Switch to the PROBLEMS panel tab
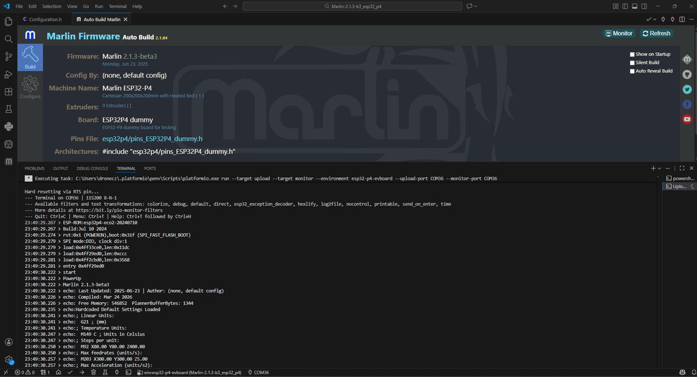Image resolution: width=697 pixels, height=377 pixels. pyautogui.click(x=34, y=168)
